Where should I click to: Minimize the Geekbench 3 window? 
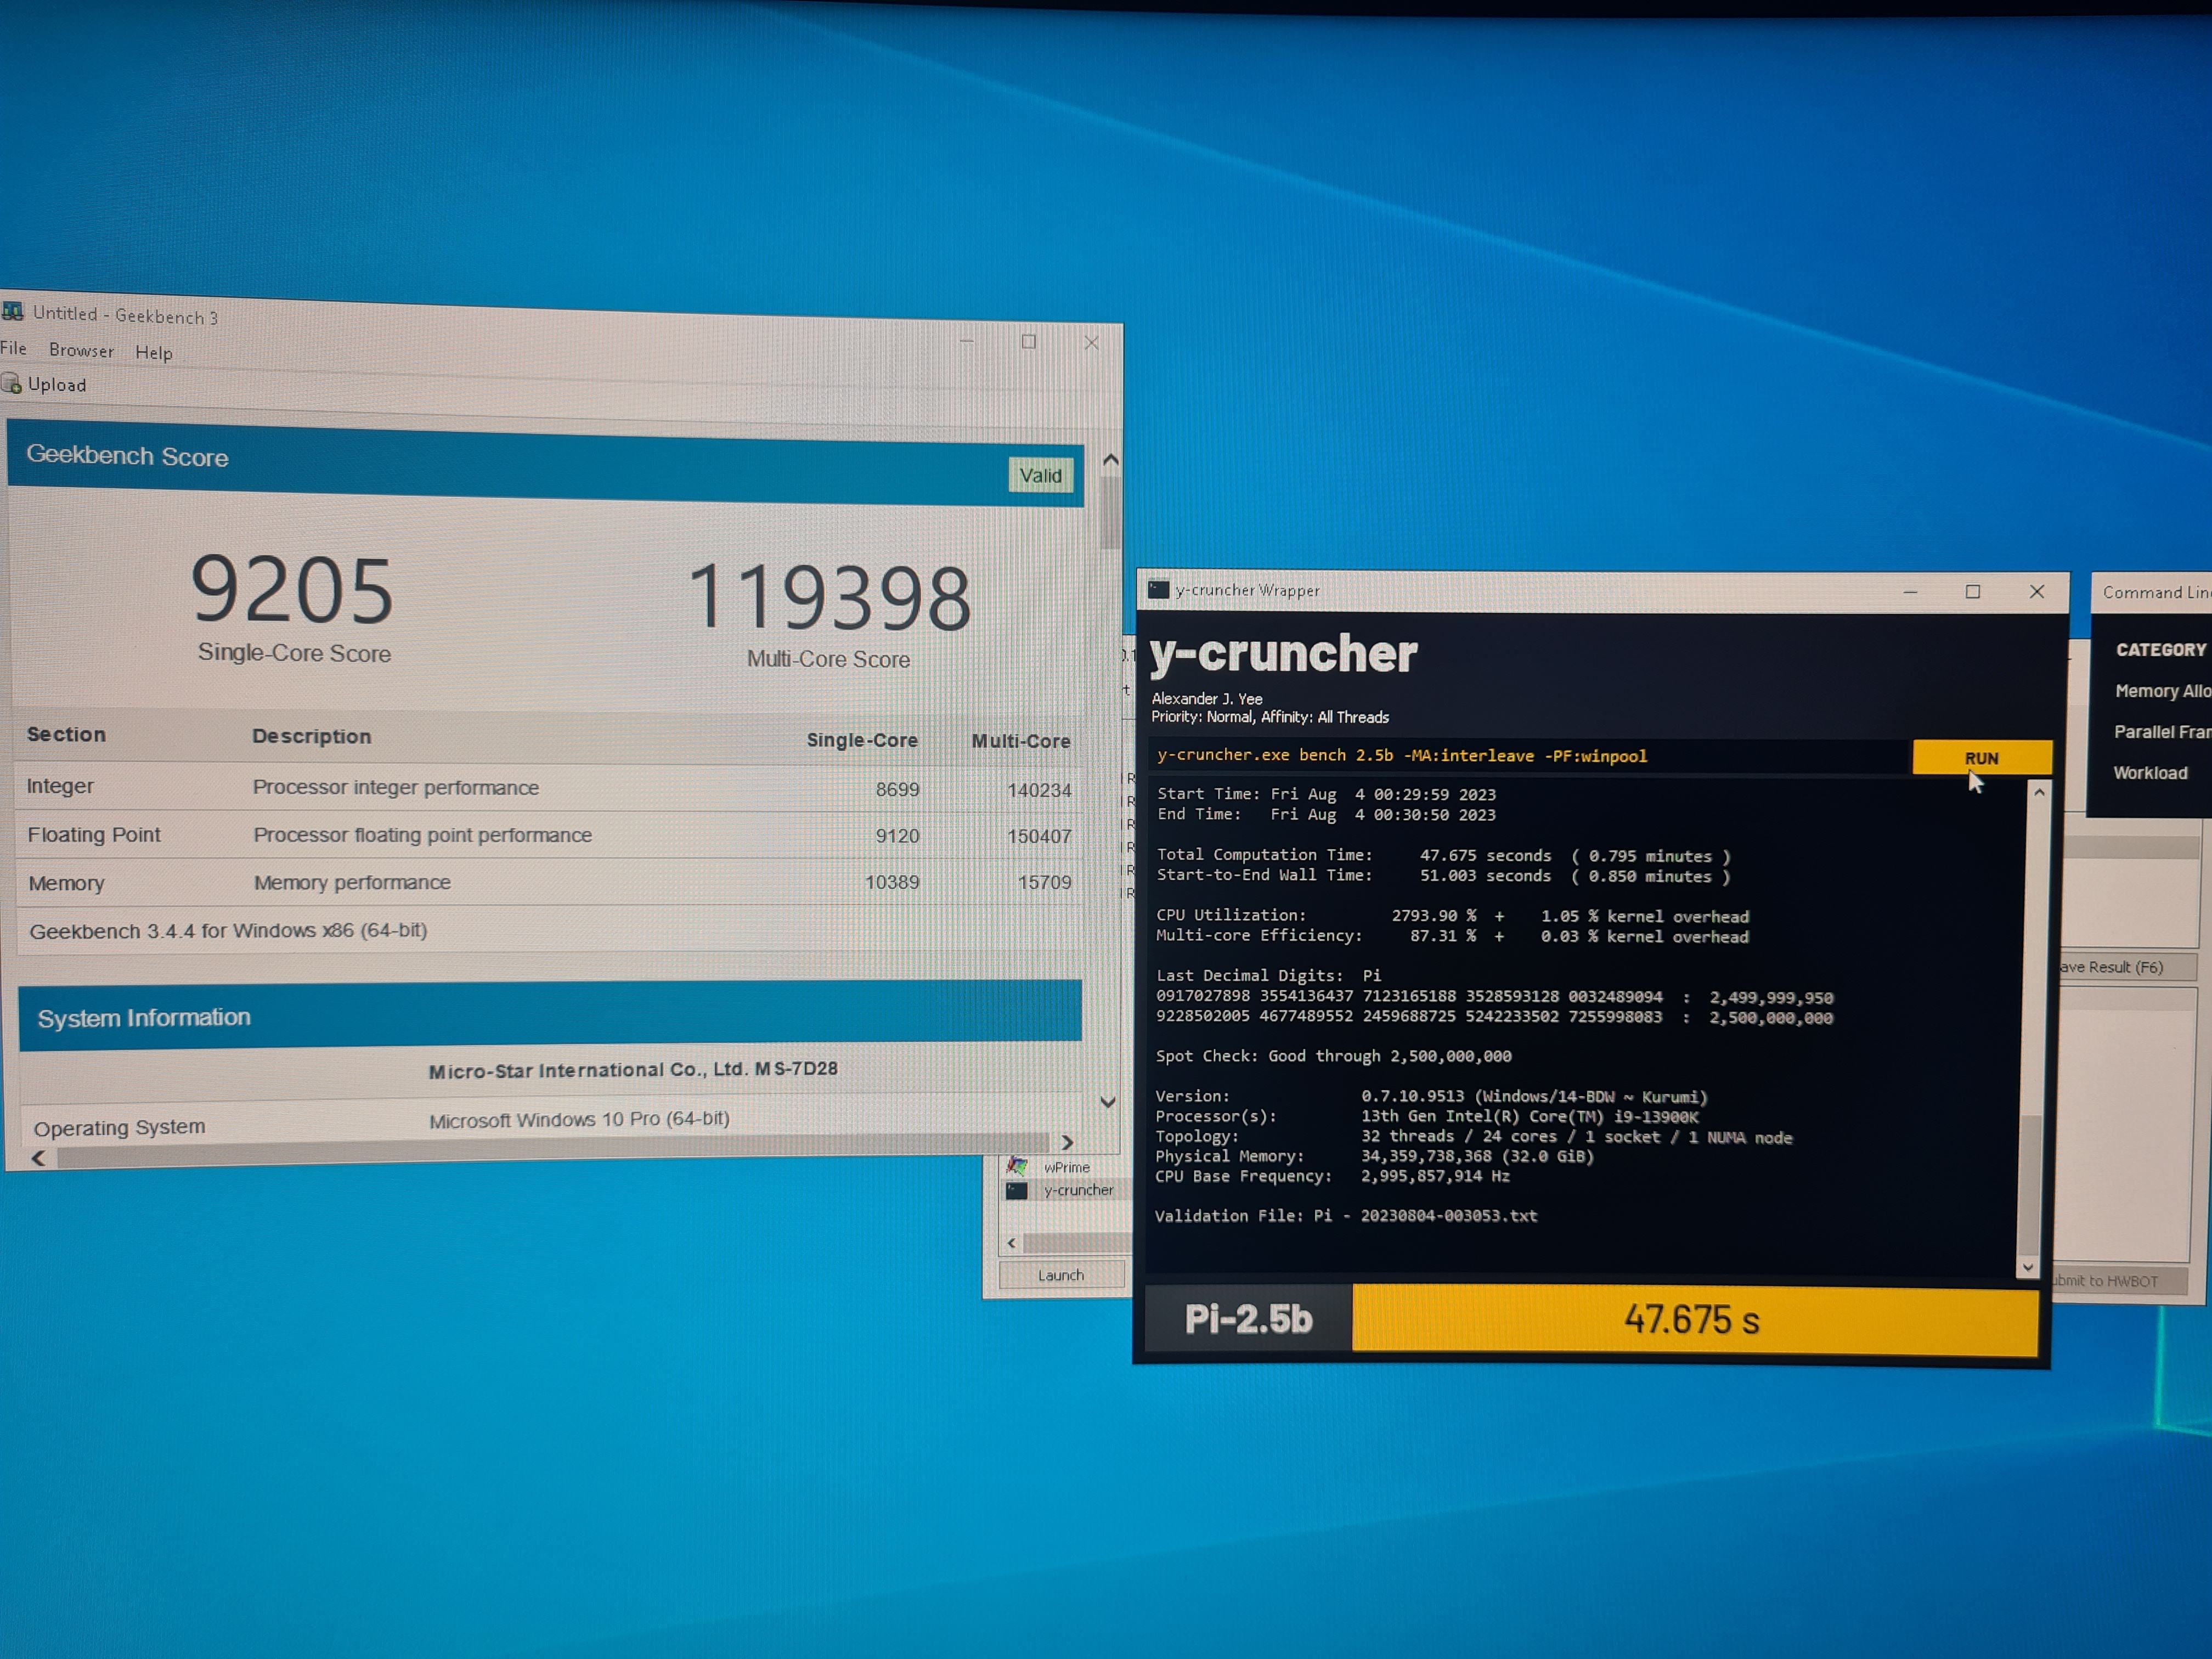point(966,341)
